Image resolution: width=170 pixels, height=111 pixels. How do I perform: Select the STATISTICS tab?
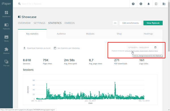pos(55,23)
